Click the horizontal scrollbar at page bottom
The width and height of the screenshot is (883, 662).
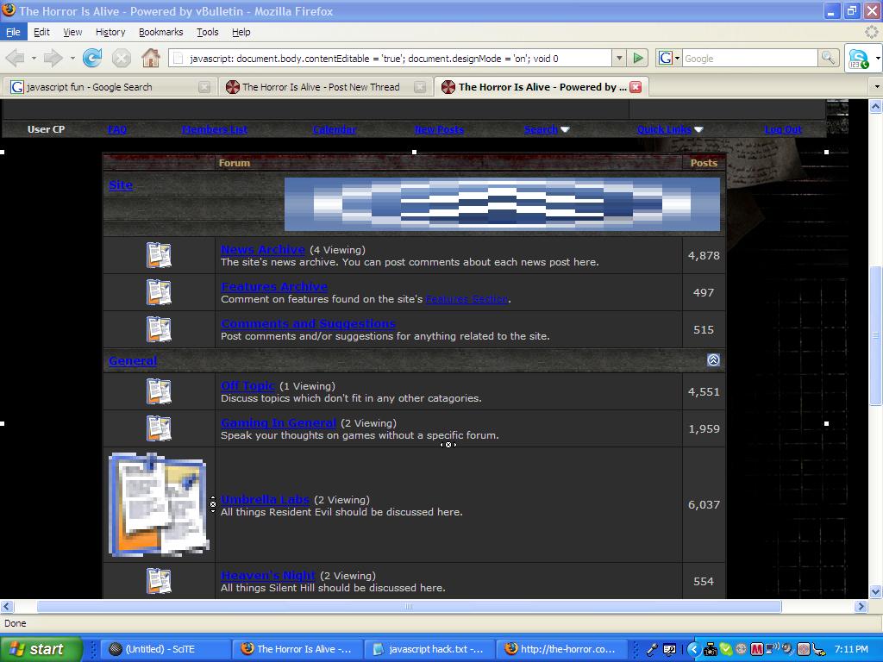coord(409,606)
